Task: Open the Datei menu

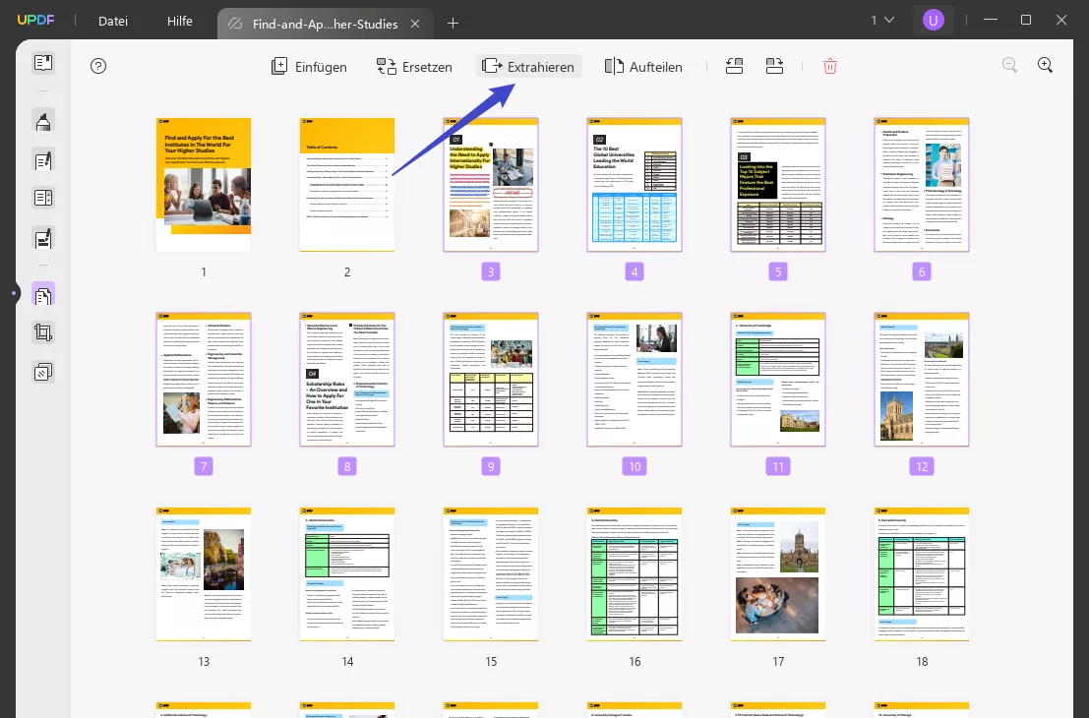Action: coord(113,21)
